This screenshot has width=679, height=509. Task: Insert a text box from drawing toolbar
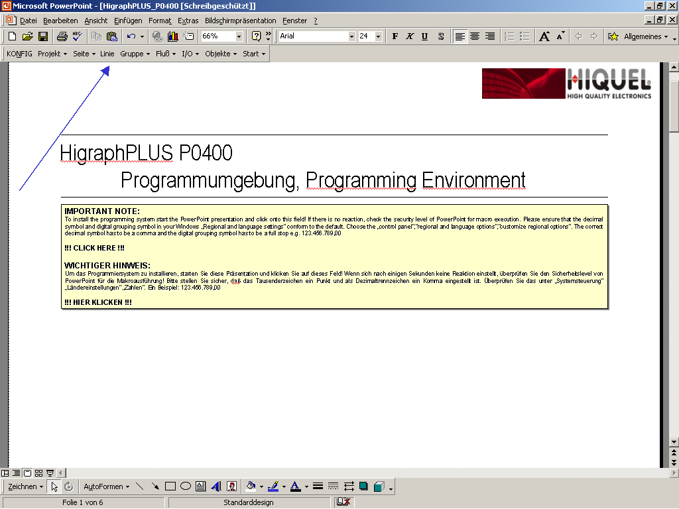pos(200,486)
